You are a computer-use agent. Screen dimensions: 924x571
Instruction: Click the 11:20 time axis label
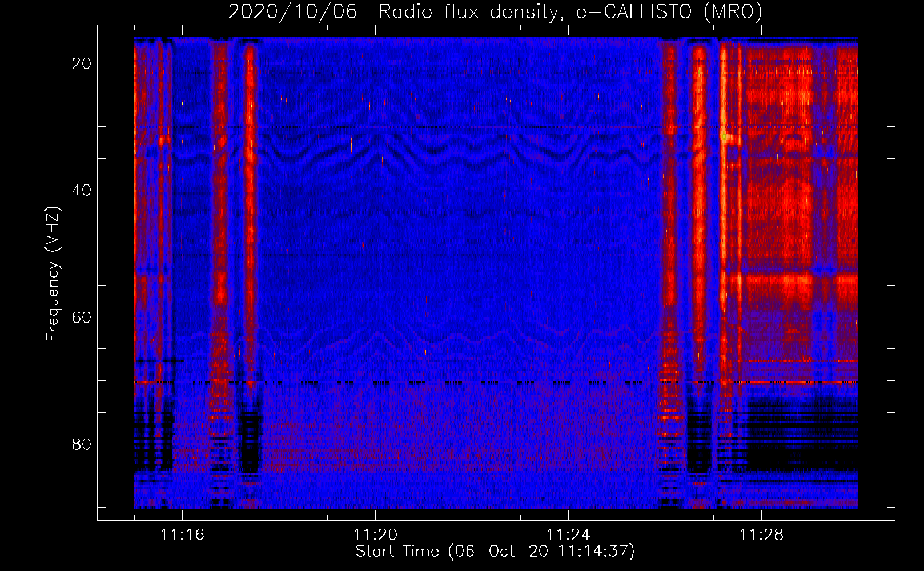point(375,535)
